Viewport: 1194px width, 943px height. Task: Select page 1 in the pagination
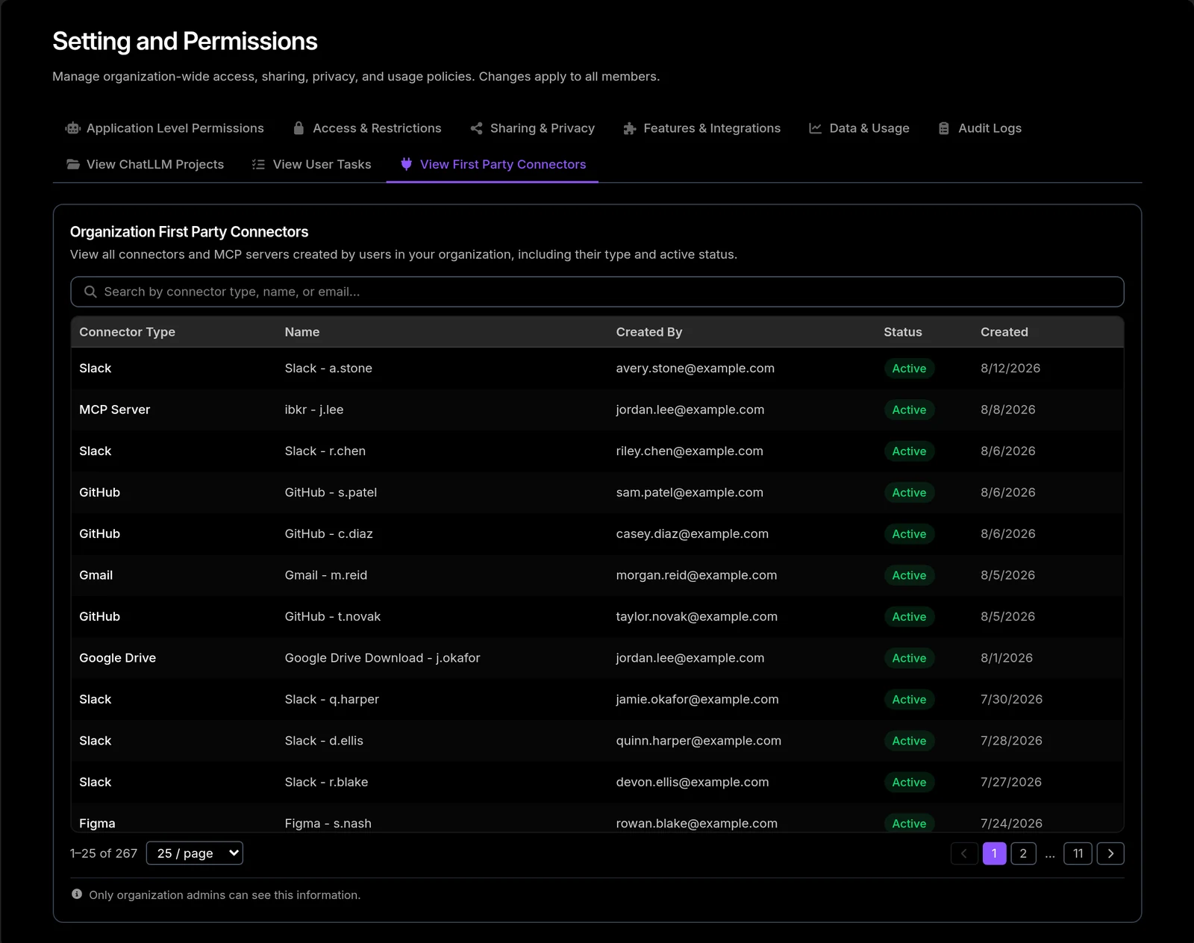tap(994, 853)
